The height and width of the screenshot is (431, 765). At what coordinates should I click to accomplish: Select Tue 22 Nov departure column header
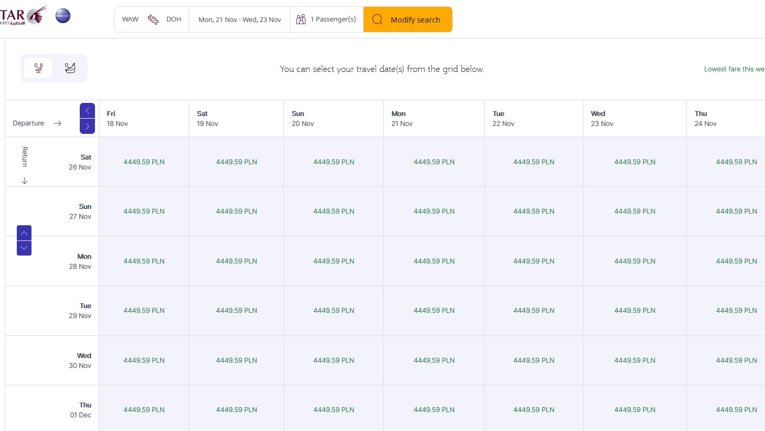pyautogui.click(x=534, y=119)
